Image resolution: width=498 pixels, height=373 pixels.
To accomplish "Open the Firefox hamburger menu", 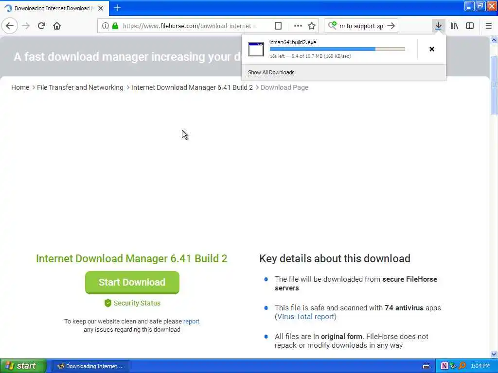I will pos(489,26).
